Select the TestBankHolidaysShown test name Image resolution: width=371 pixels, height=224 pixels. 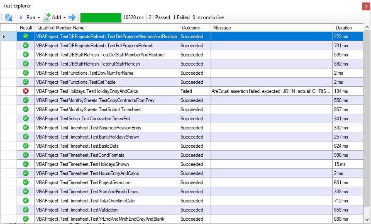(88, 137)
